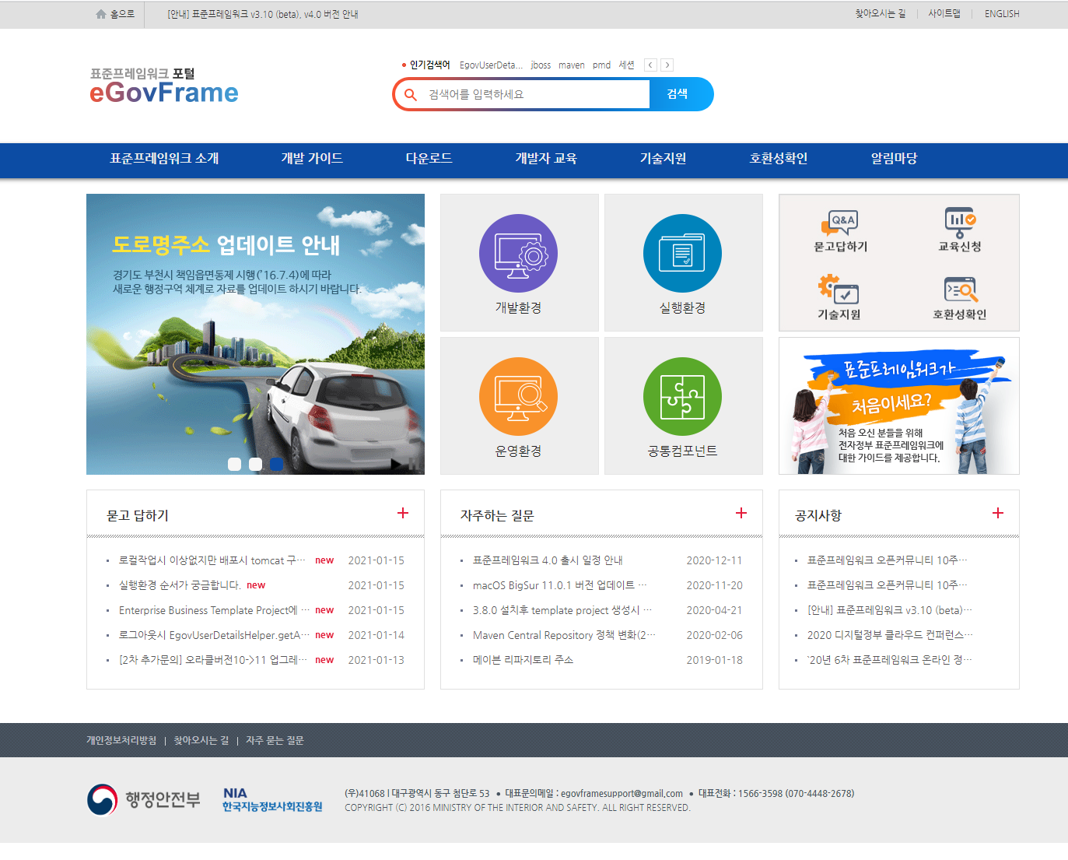Open 개인정보처리방침 footer link

tap(121, 740)
